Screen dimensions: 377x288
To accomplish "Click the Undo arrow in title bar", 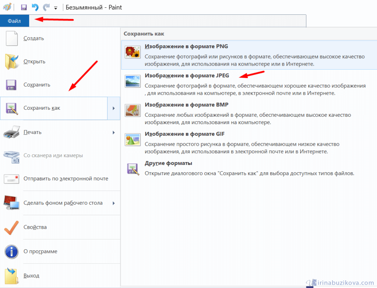I will (x=35, y=7).
